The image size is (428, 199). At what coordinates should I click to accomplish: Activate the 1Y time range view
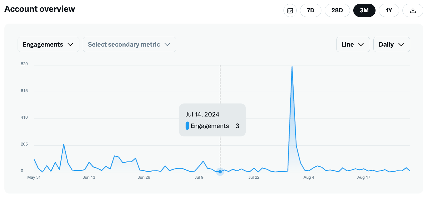coord(389,10)
